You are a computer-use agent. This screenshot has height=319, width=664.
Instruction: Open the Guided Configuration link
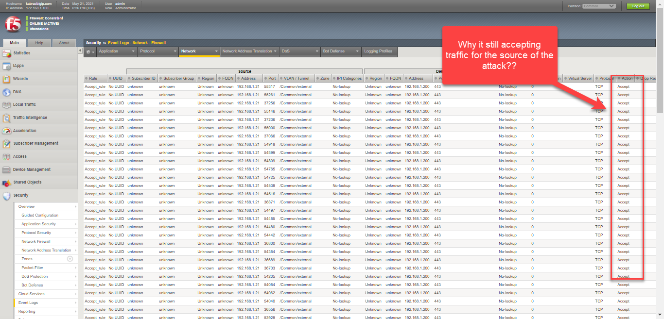point(40,215)
